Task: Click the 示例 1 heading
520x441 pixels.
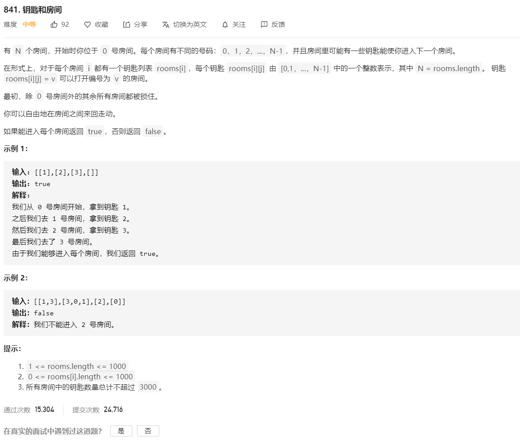Action: pos(16,148)
